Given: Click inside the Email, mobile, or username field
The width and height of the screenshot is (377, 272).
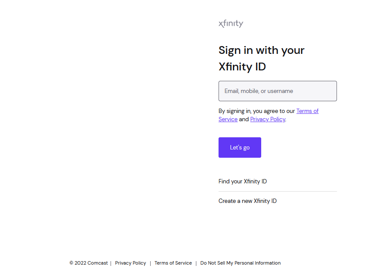Looking at the screenshot, I should [x=277, y=91].
